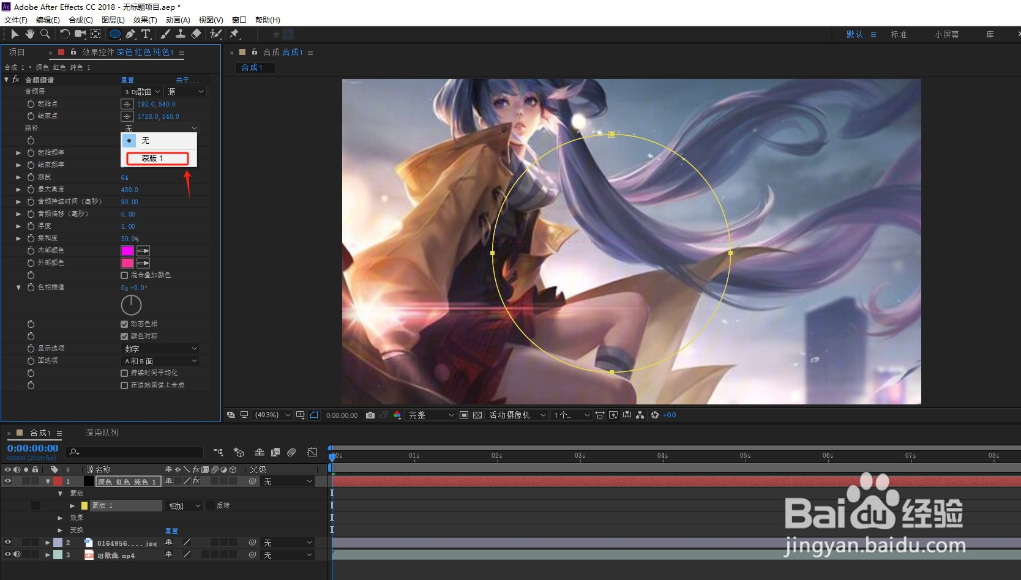Toggle the transparency grid icon in viewer
This screenshot has width=1021, height=580.
(x=477, y=415)
